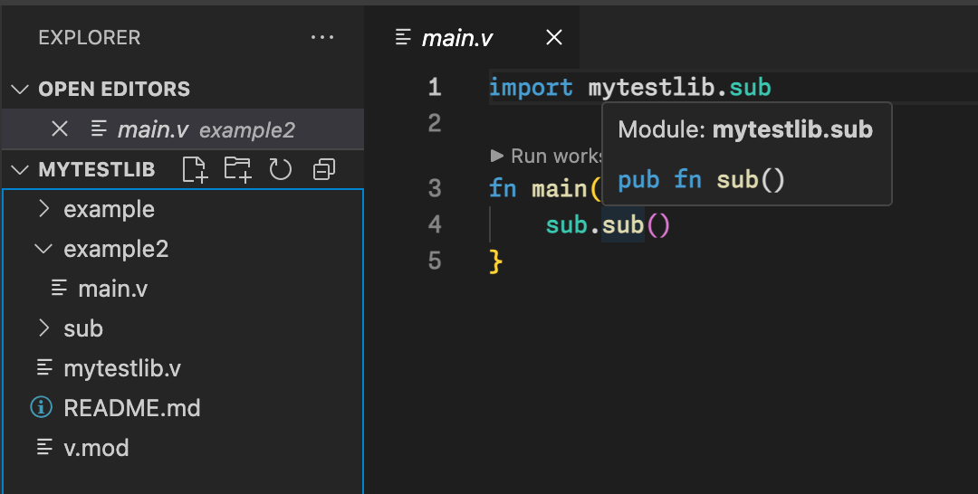Viewport: 978px width, 494px height.
Task: Close main.v in Open Editors list
Action: [x=60, y=129]
